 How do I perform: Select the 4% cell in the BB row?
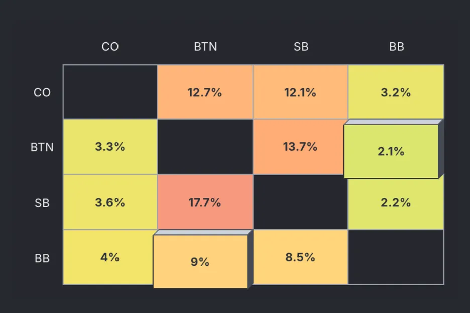tap(110, 257)
